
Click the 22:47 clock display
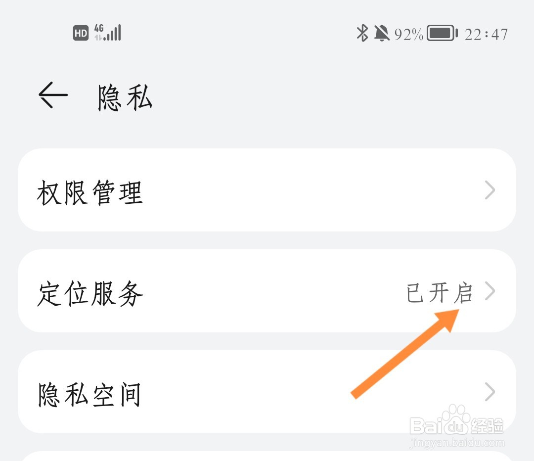click(486, 35)
